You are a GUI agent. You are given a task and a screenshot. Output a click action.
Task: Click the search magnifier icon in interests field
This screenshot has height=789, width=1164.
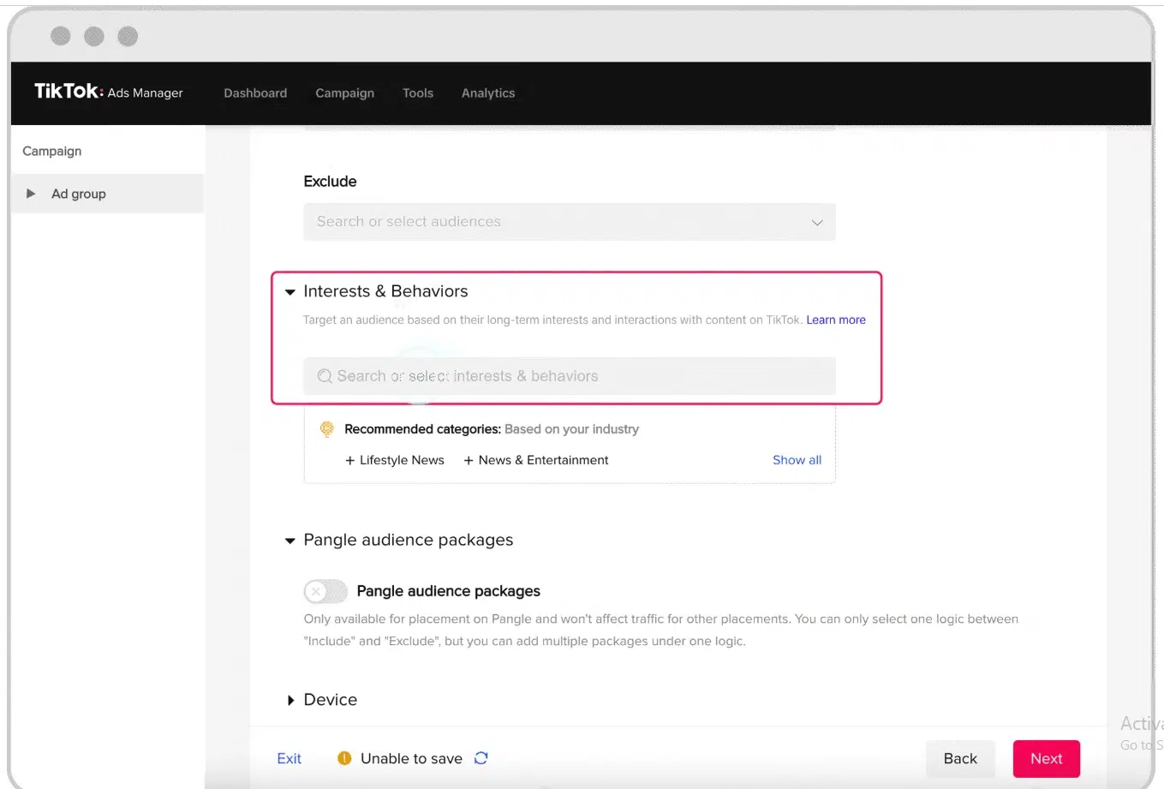(x=325, y=376)
